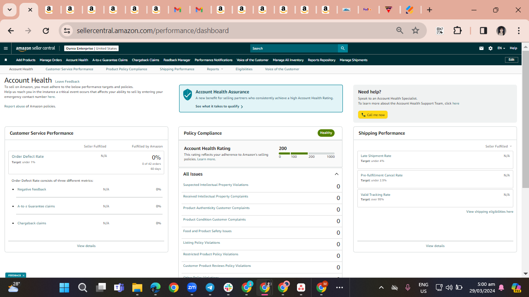This screenshot has width=529, height=297.
Task: Open the Chrome profile avatar
Action: click(x=501, y=31)
